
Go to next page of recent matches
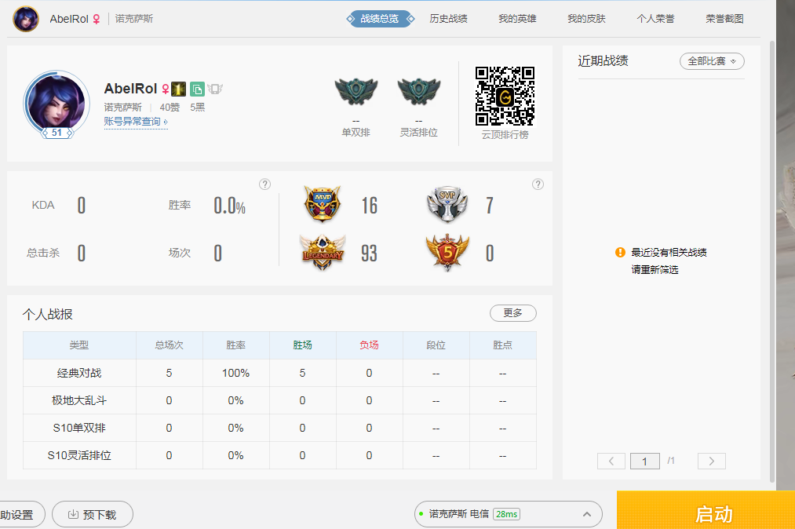(712, 461)
